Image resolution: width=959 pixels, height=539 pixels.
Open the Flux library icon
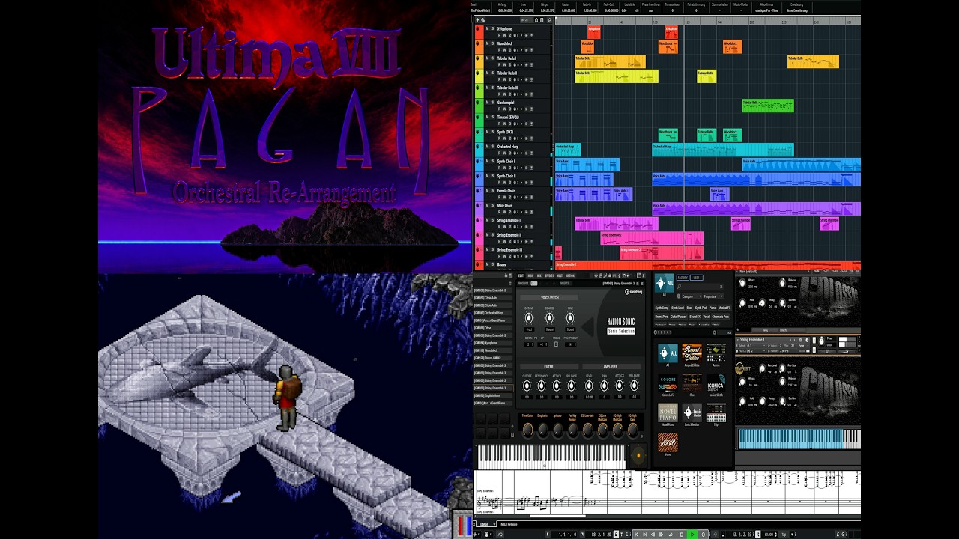(x=692, y=385)
